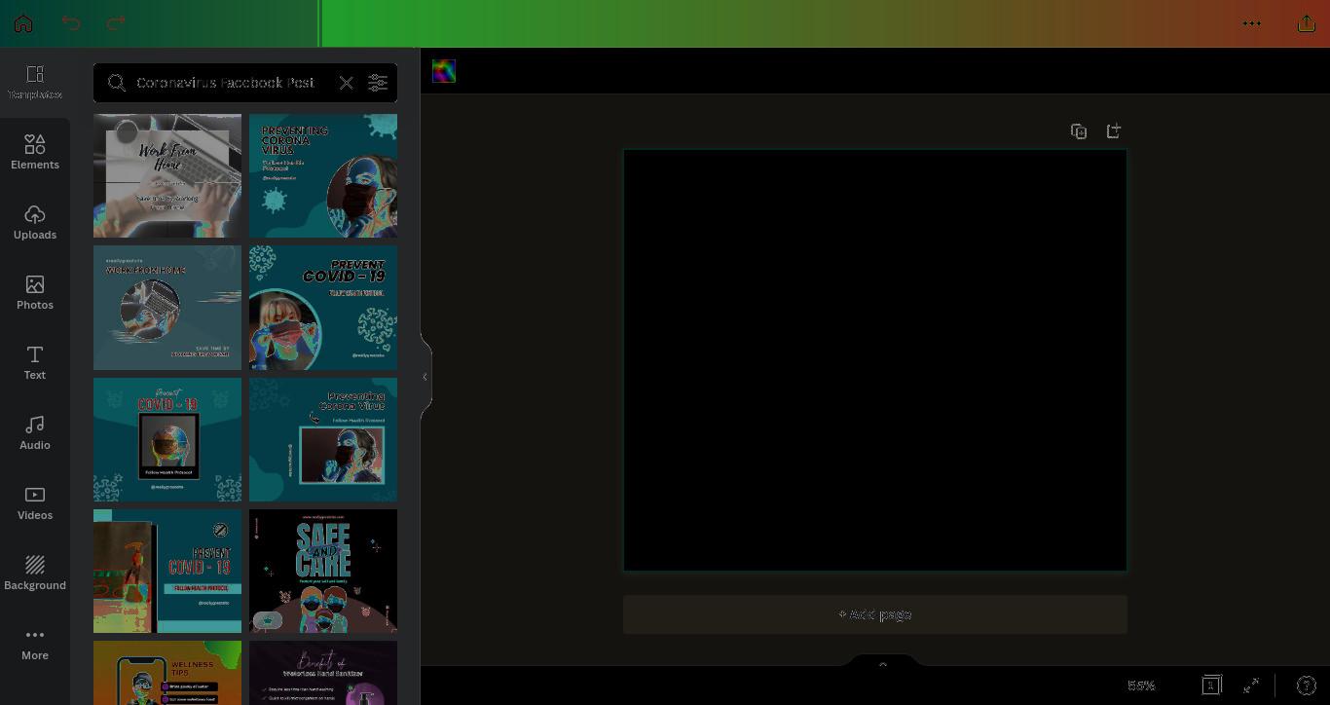
Task: Open the 55% zoom level control
Action: tap(1141, 686)
